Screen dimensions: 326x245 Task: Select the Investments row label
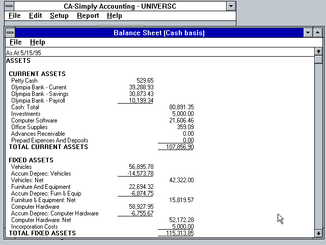(x=26, y=114)
